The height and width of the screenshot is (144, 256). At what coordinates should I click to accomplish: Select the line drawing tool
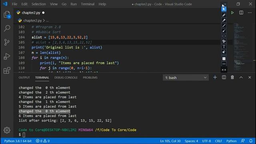224,26
